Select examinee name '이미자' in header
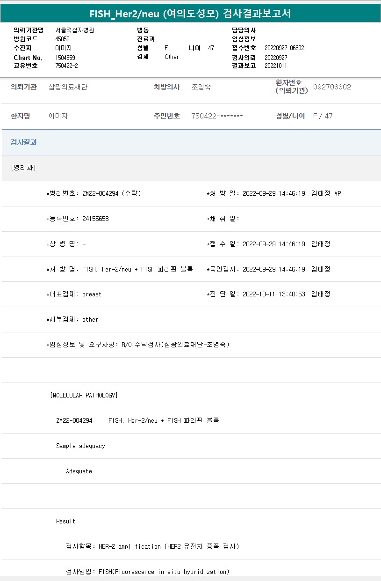This screenshot has width=381, height=581. [x=64, y=48]
